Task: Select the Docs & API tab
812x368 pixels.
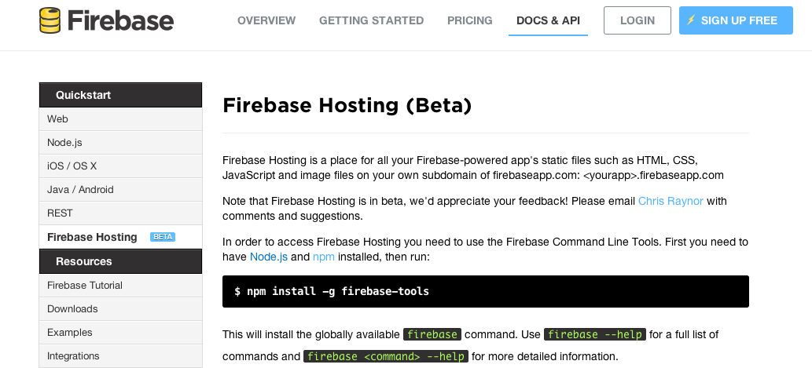Action: click(x=548, y=20)
